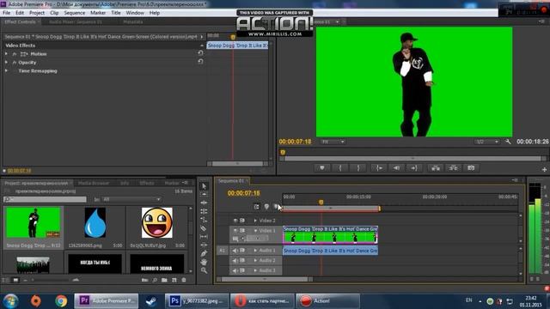Open playback resolution 1/2 dropdown
This screenshot has width=550, height=309.
coord(487,142)
